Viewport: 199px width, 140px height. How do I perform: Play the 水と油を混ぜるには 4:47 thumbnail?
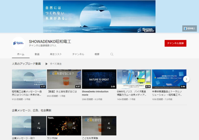[x=64, y=79]
